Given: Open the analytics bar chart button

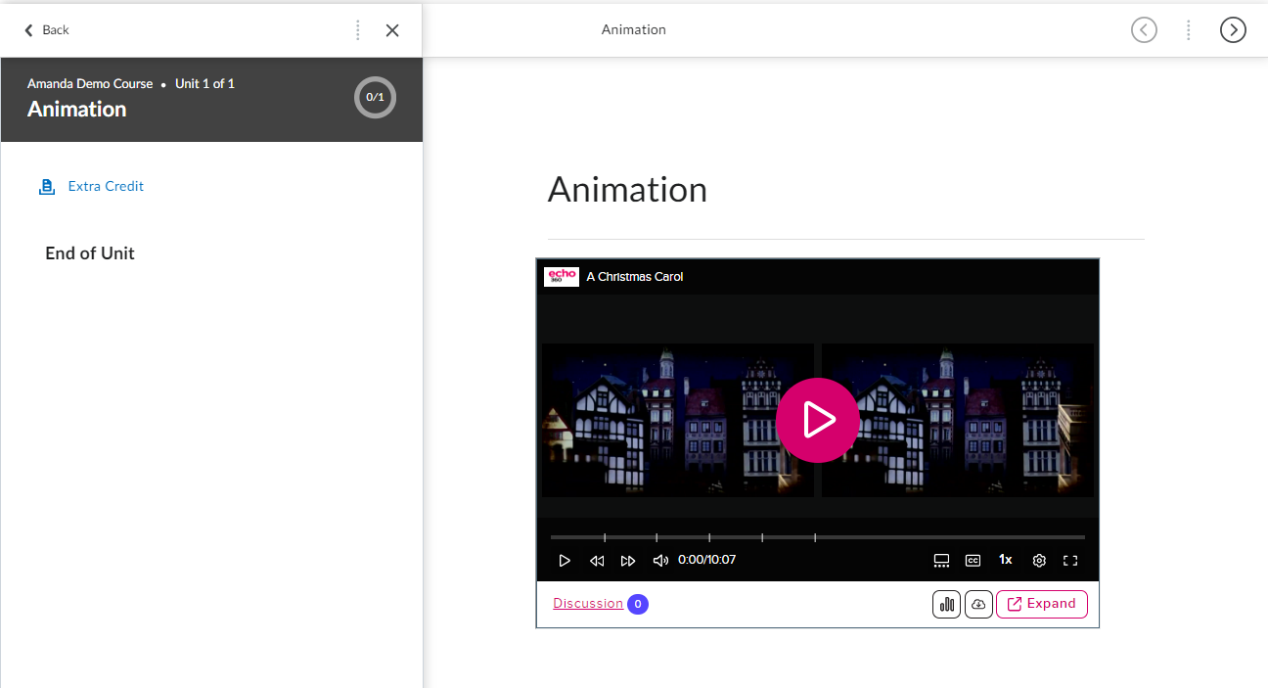Looking at the screenshot, I should [946, 604].
